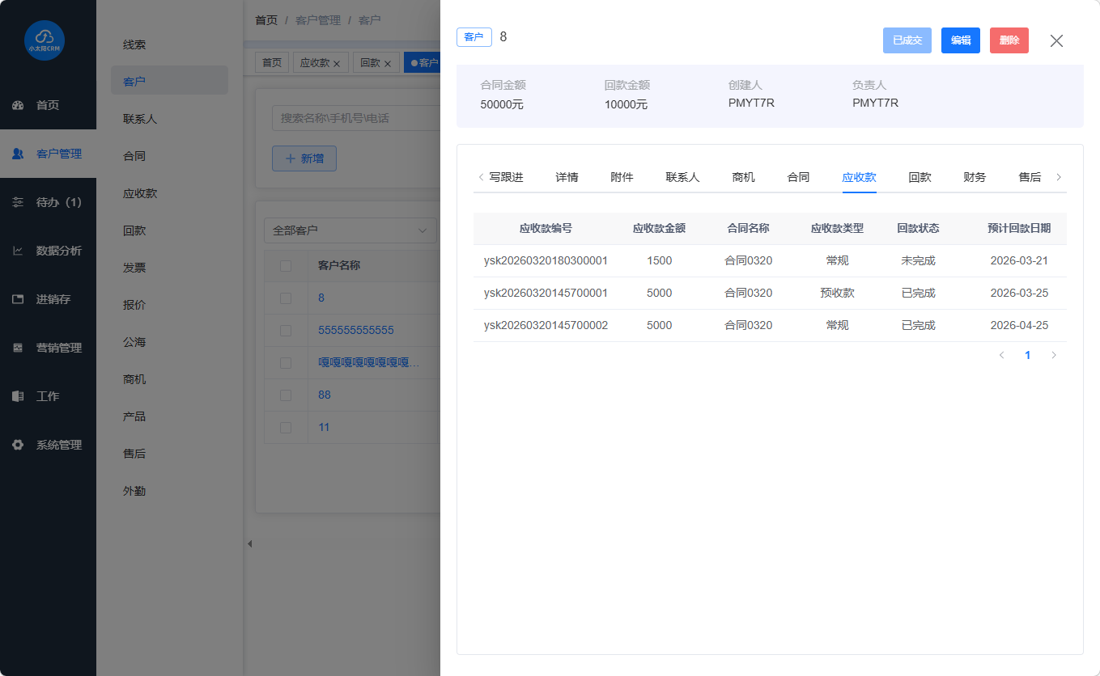The image size is (1100, 676).
Task: Open the 全部客户 filter dropdown
Action: pyautogui.click(x=350, y=230)
